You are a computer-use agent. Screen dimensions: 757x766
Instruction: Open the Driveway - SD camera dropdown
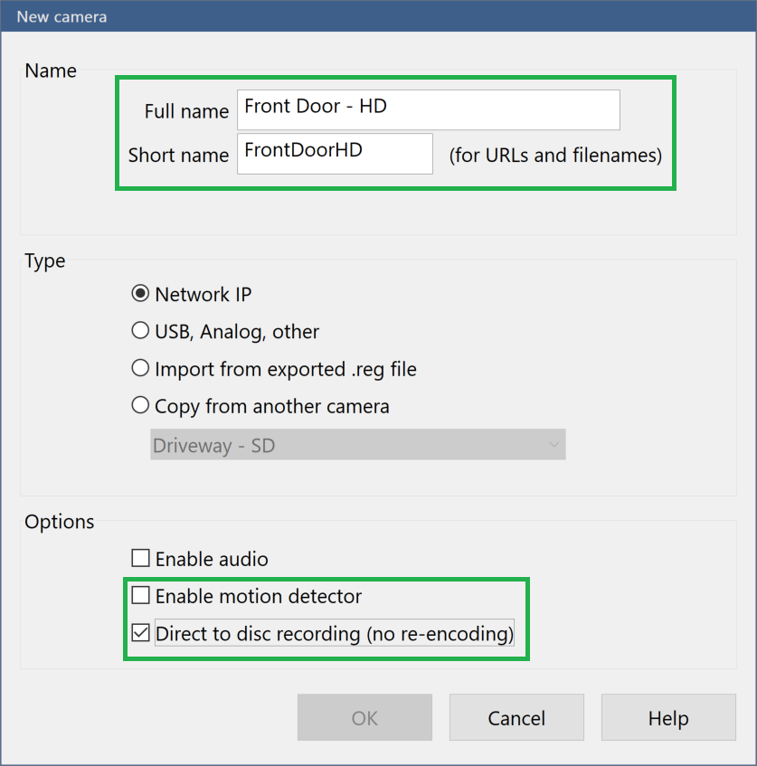(x=358, y=445)
